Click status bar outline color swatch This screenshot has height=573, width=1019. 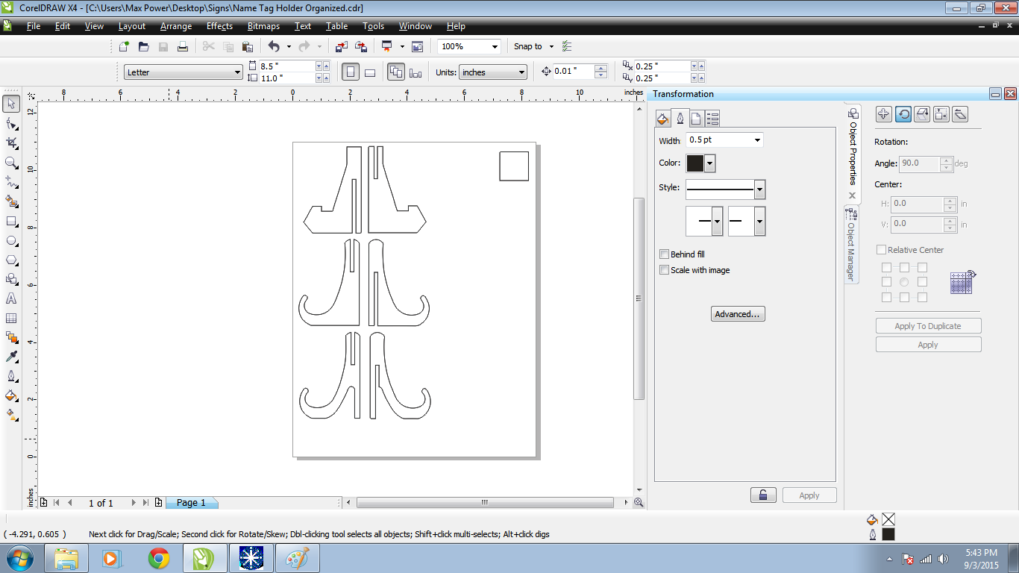click(x=888, y=534)
